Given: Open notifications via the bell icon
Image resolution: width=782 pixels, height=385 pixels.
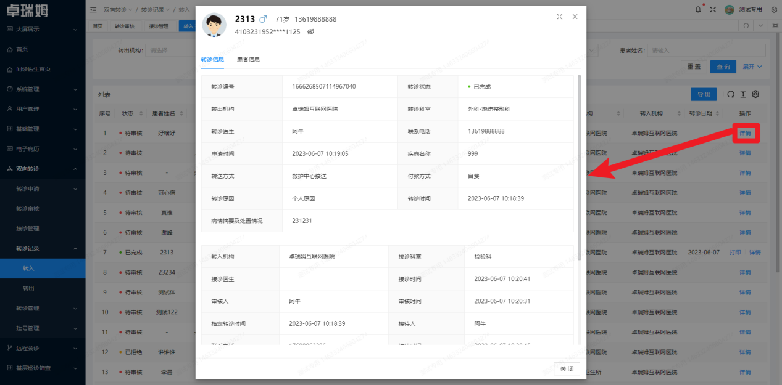Looking at the screenshot, I should click(x=698, y=9).
